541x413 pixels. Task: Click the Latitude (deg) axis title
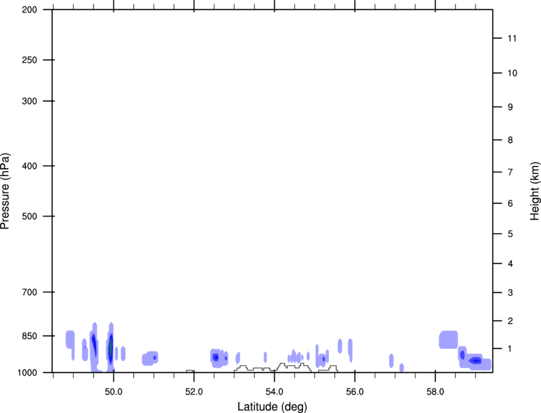coord(272,406)
